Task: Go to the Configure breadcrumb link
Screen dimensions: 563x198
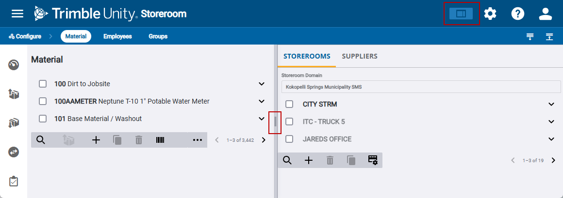Action: 25,36
